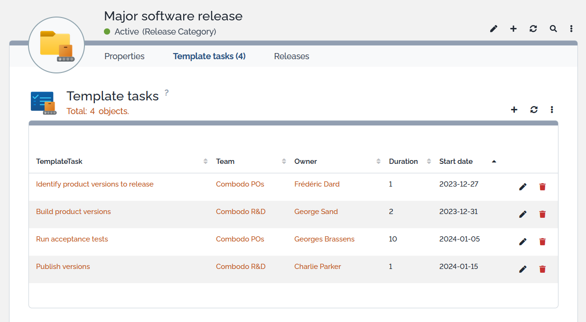Open the Template tasks three-dot menu
The image size is (586, 322).
552,110
